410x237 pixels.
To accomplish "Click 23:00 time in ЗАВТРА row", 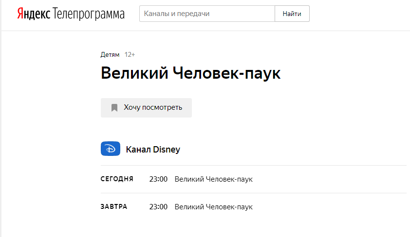I will point(158,207).
